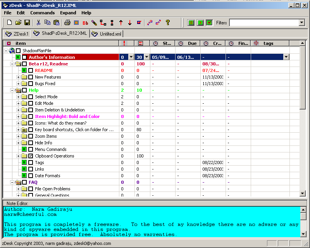Viewport: 310px width, 248px height.
Task: Check the ShadowPlanFile checkbox
Action: click(x=18, y=51)
